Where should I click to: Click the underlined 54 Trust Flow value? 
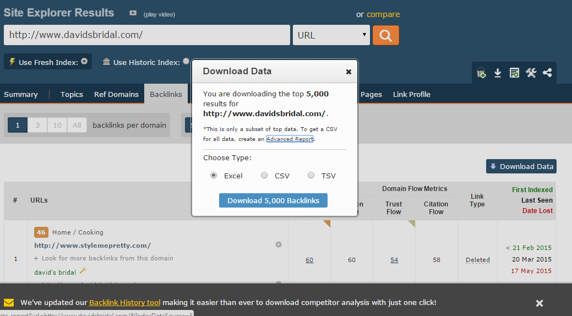[x=394, y=260]
